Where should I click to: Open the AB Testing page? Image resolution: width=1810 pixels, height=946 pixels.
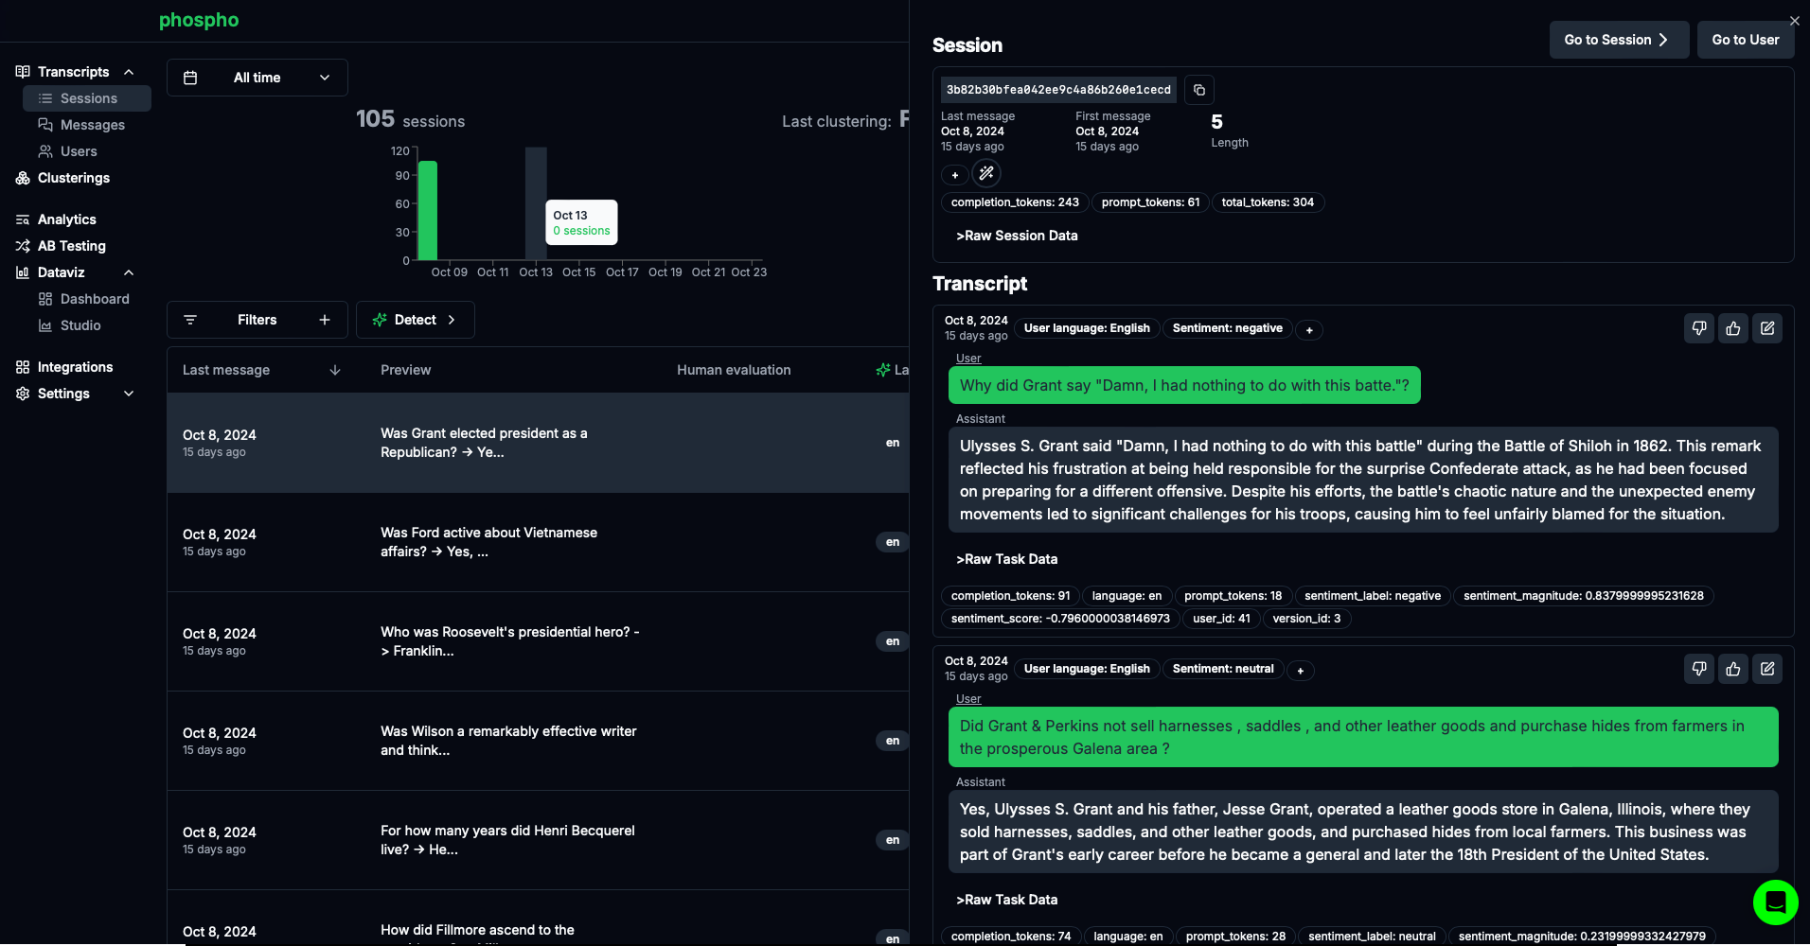tap(71, 246)
